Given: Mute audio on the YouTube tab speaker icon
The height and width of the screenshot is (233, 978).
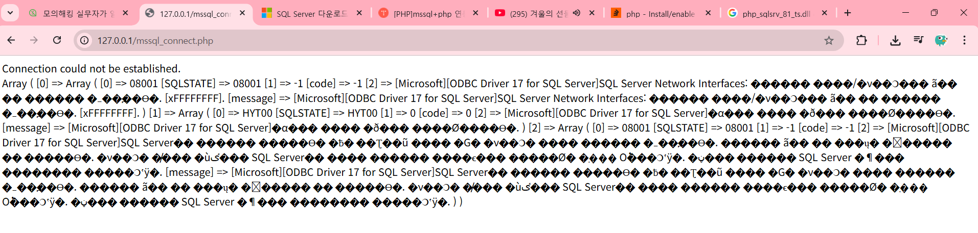Looking at the screenshot, I should point(577,13).
